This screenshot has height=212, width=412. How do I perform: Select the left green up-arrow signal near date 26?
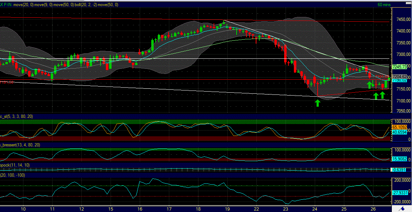pyautogui.click(x=376, y=96)
